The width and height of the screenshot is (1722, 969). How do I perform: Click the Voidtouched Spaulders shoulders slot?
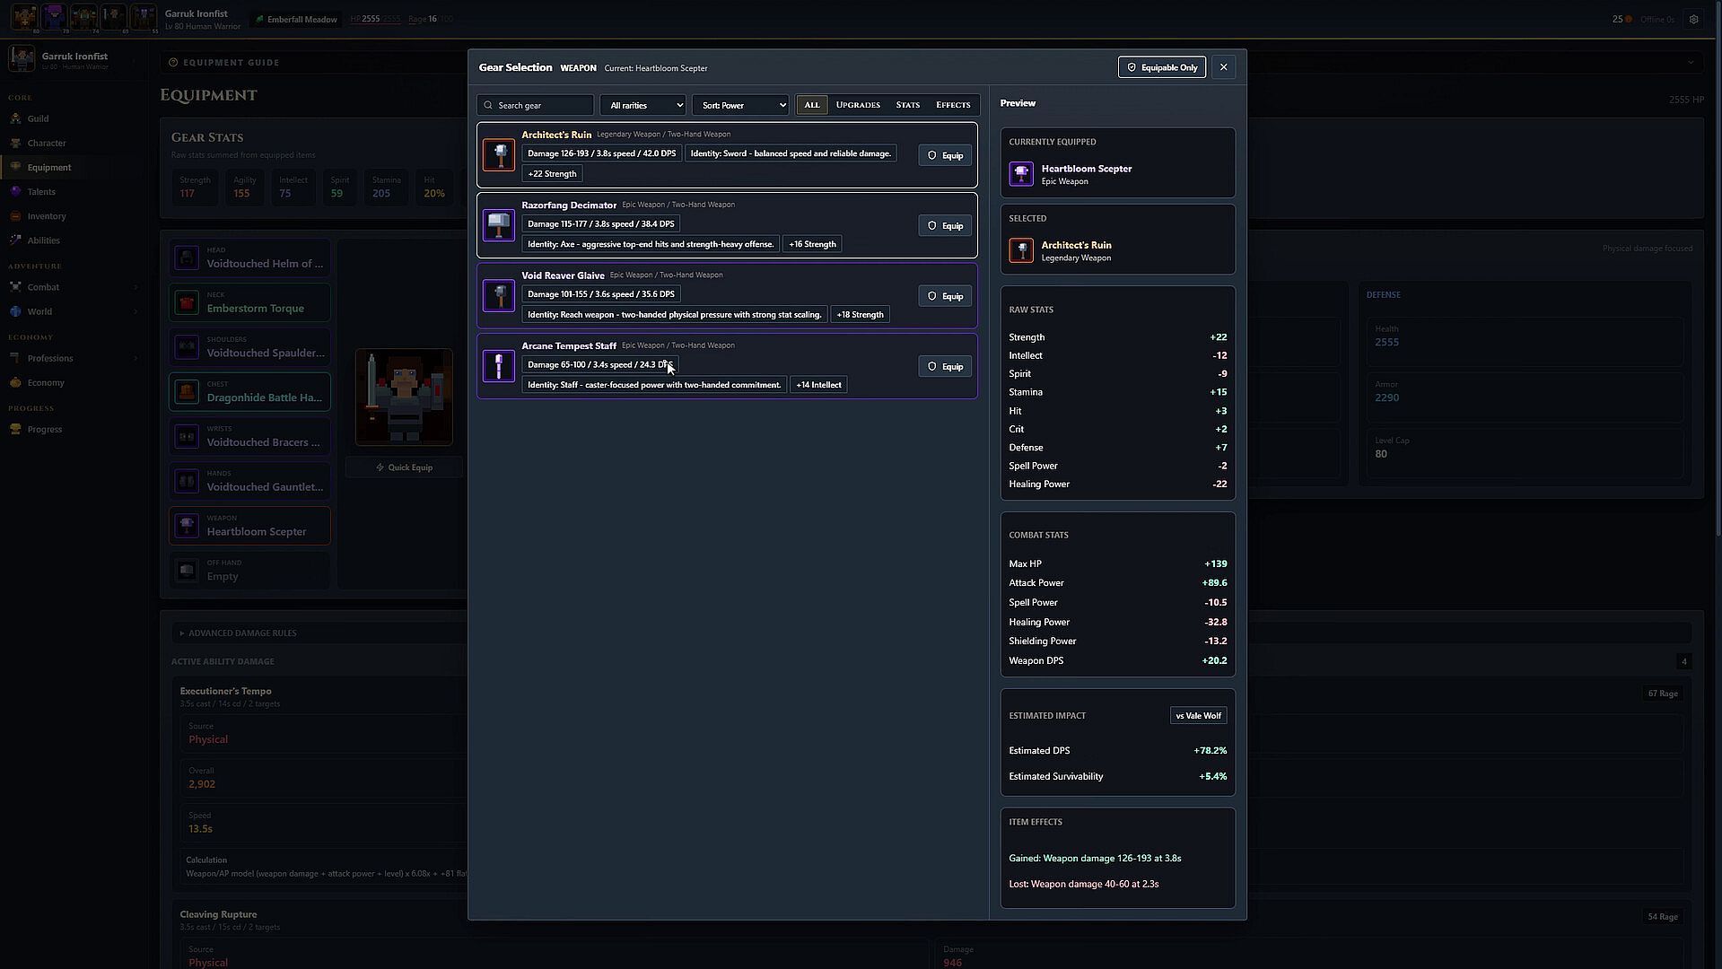pyautogui.click(x=249, y=347)
